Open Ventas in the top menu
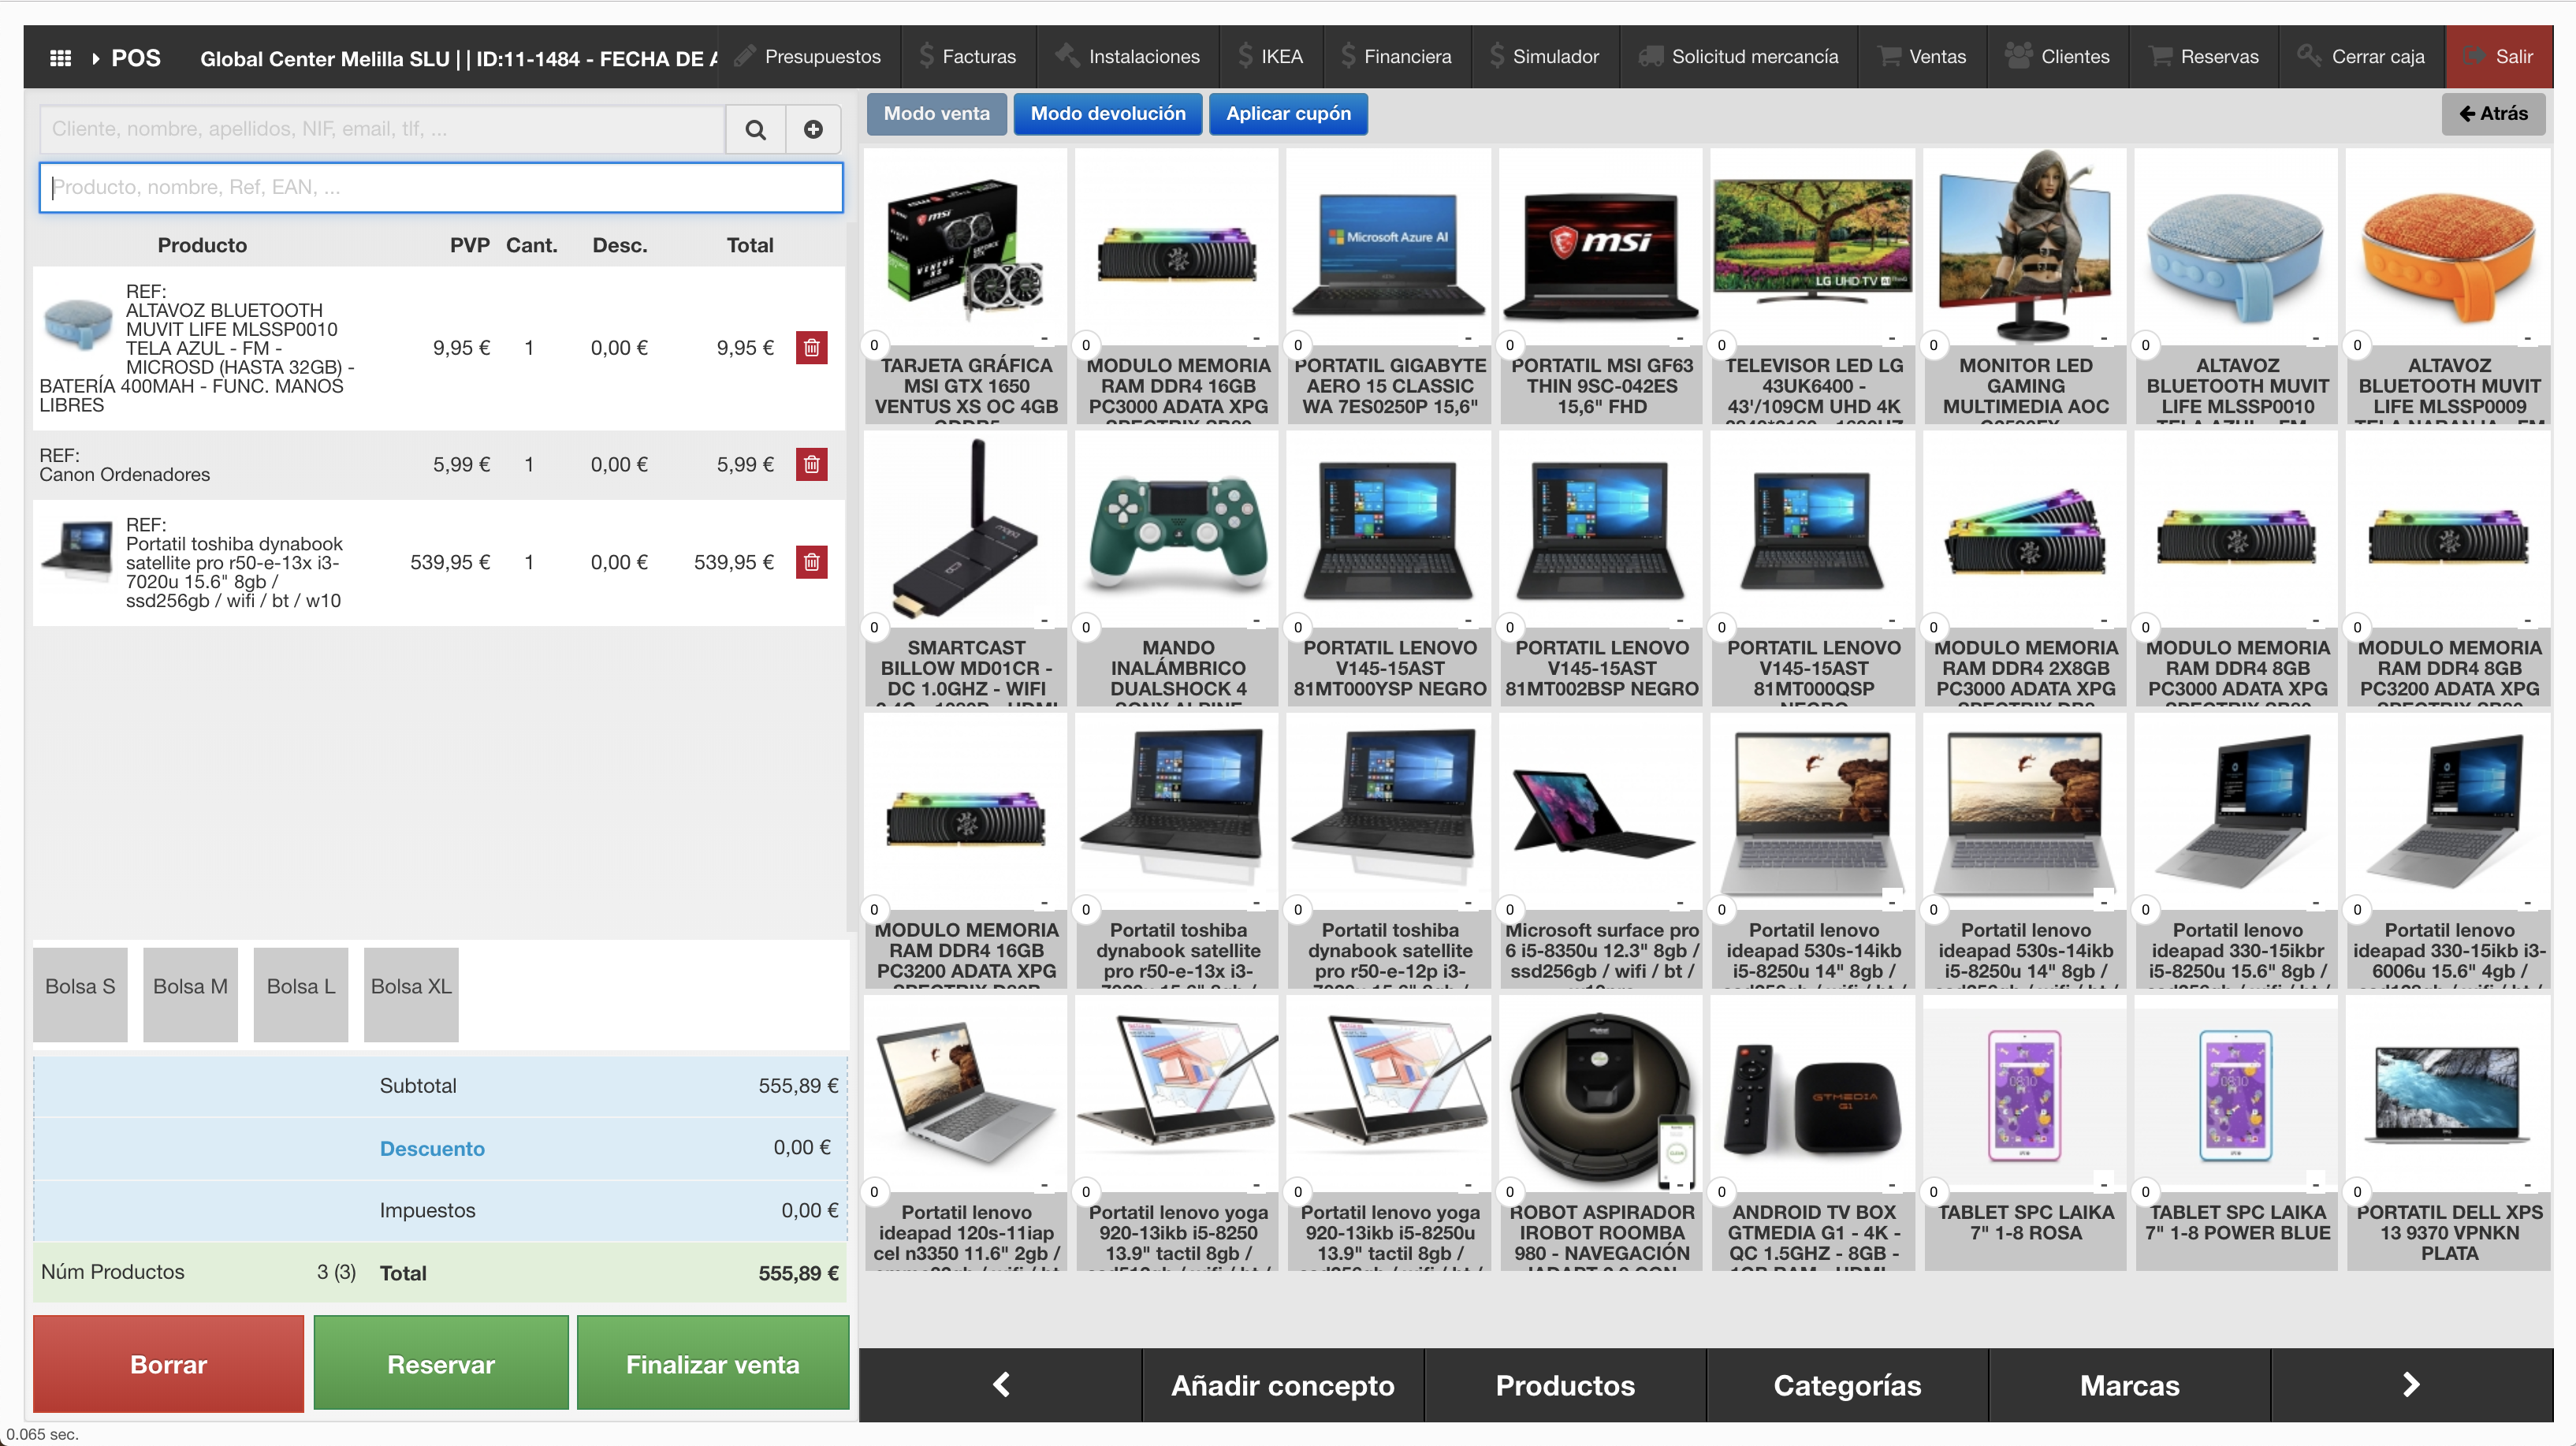 click(1922, 57)
